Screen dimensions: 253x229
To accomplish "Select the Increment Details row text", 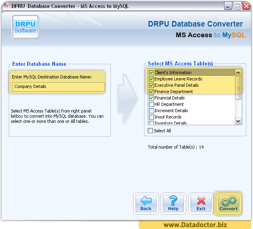I will [171, 111].
